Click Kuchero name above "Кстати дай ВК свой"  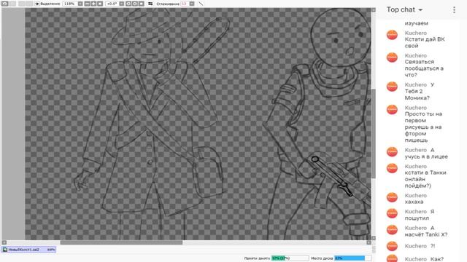(415, 33)
